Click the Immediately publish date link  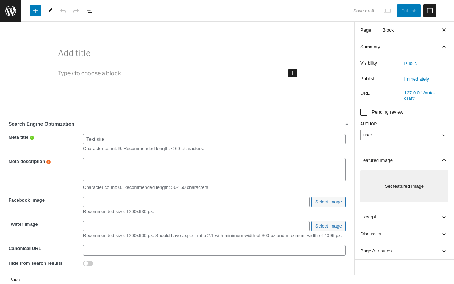click(416, 79)
